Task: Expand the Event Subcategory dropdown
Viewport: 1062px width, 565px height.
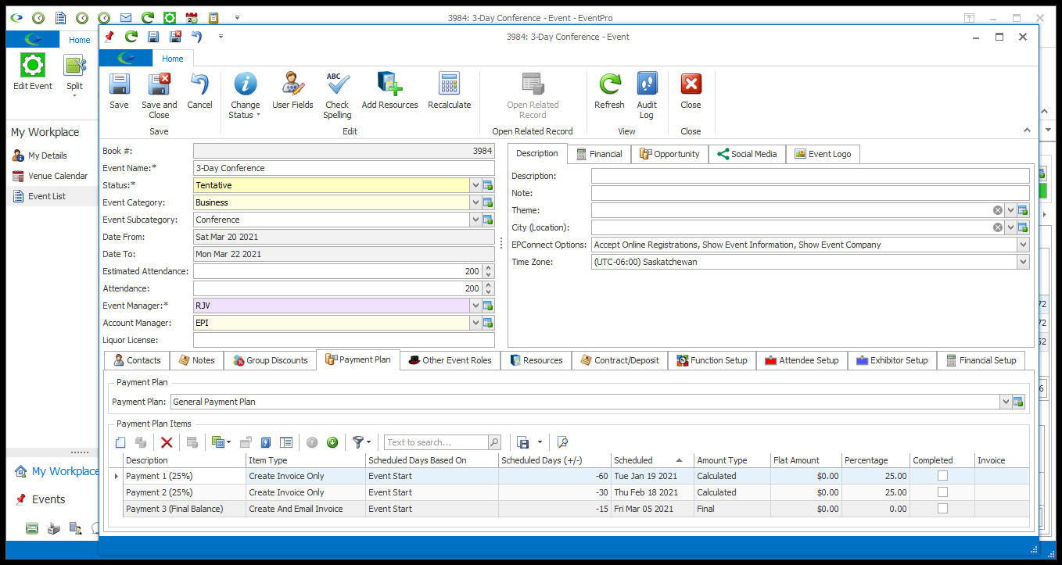Action: [475, 220]
